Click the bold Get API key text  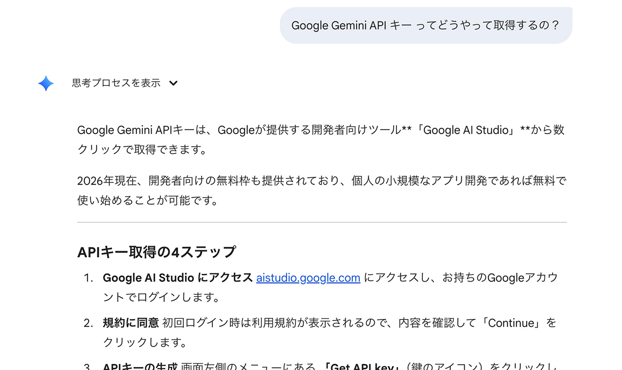(x=363, y=367)
